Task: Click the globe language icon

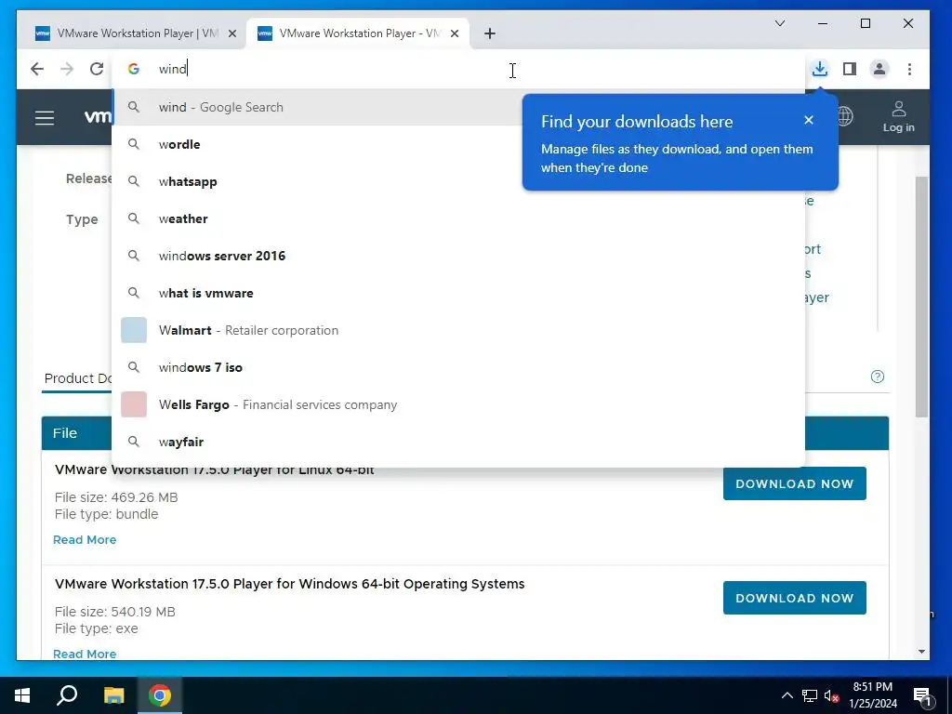Action: (x=845, y=116)
